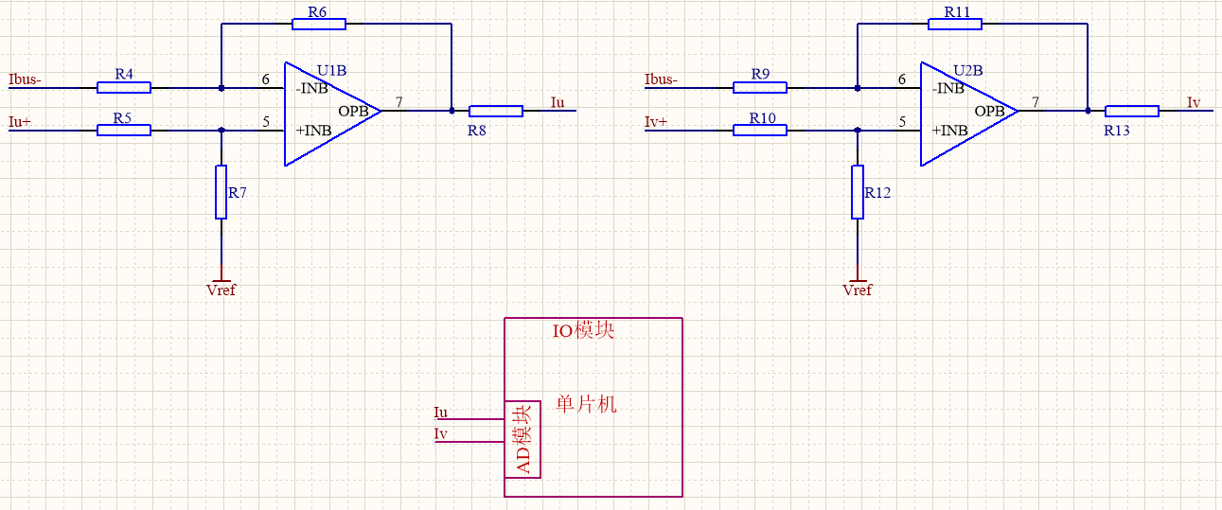The width and height of the screenshot is (1222, 510).
Task: Click resistor R6 in the feedback path
Action: pos(319,24)
